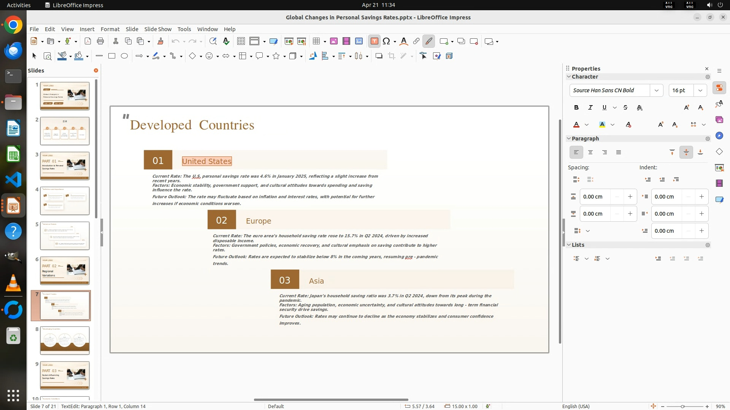Close the Properties sidebar panel
Image resolution: width=730 pixels, height=410 pixels.
point(707,69)
